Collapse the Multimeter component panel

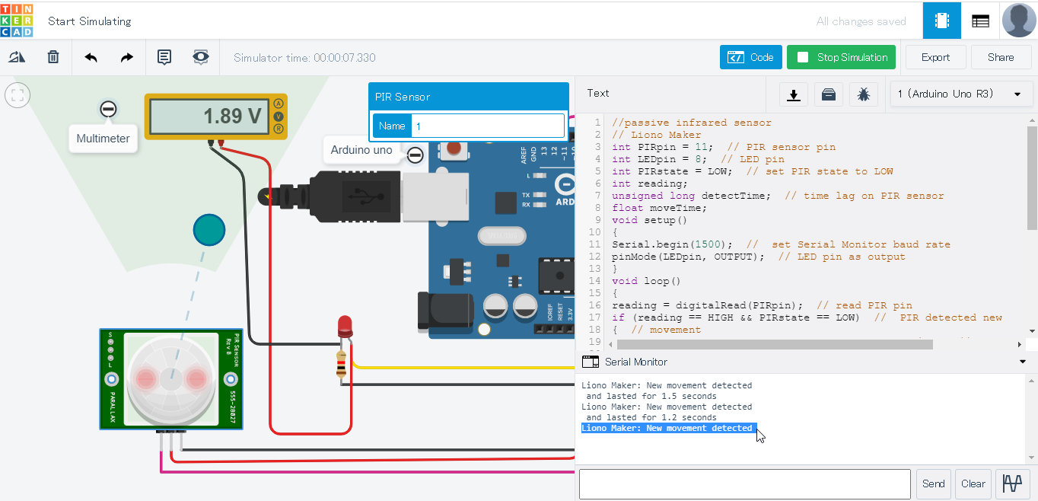click(107, 109)
